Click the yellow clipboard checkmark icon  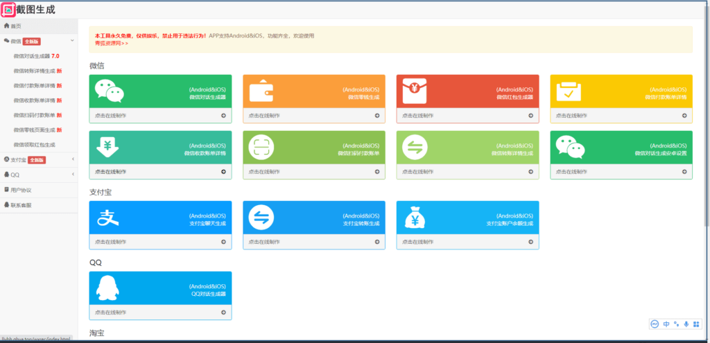pyautogui.click(x=570, y=91)
